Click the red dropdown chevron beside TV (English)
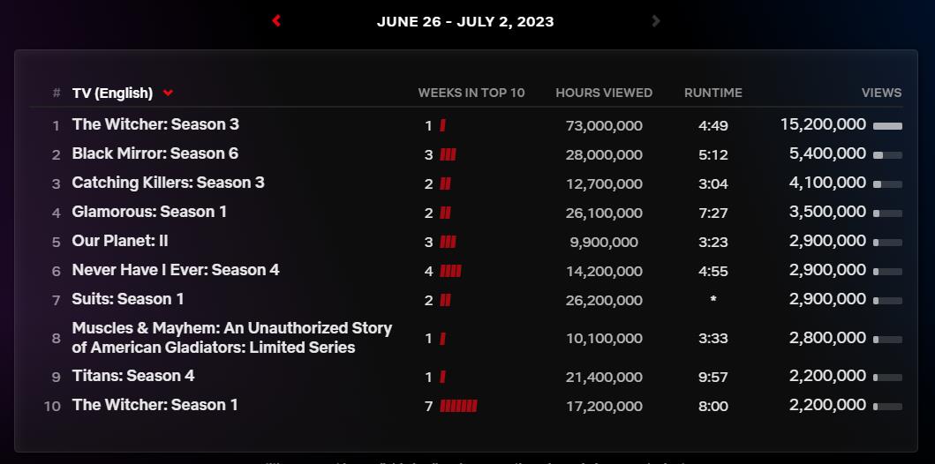 168,94
